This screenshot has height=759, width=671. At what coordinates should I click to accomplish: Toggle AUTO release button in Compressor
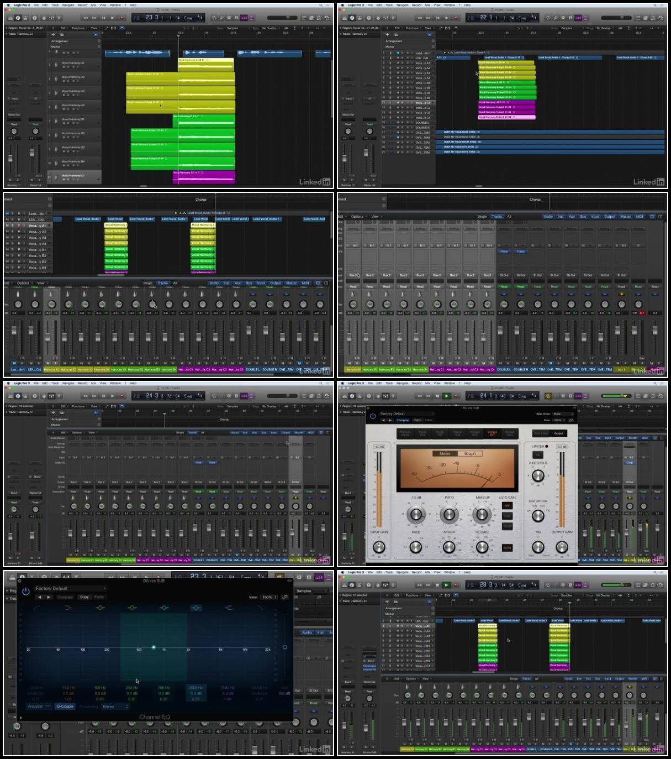click(x=507, y=547)
